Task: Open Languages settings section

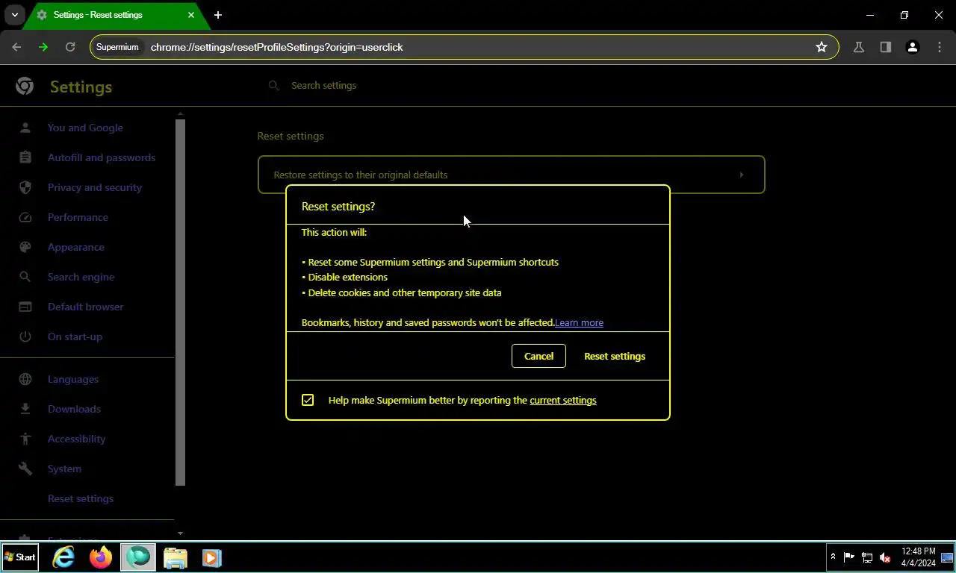Action: tap(73, 379)
